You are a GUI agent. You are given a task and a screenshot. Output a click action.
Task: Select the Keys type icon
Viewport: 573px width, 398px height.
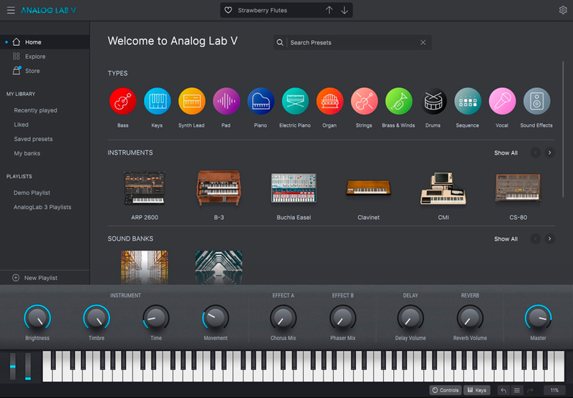pos(157,101)
